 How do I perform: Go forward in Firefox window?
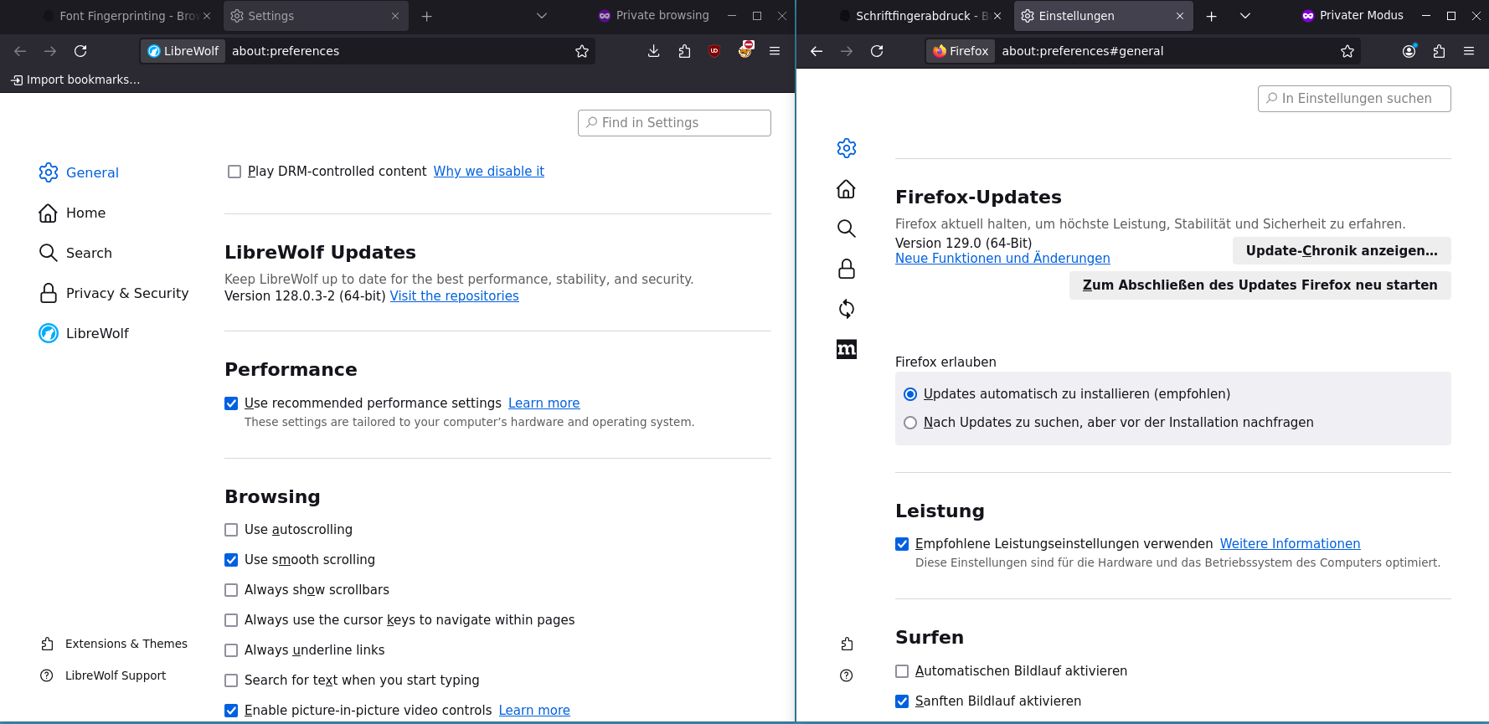[847, 51]
